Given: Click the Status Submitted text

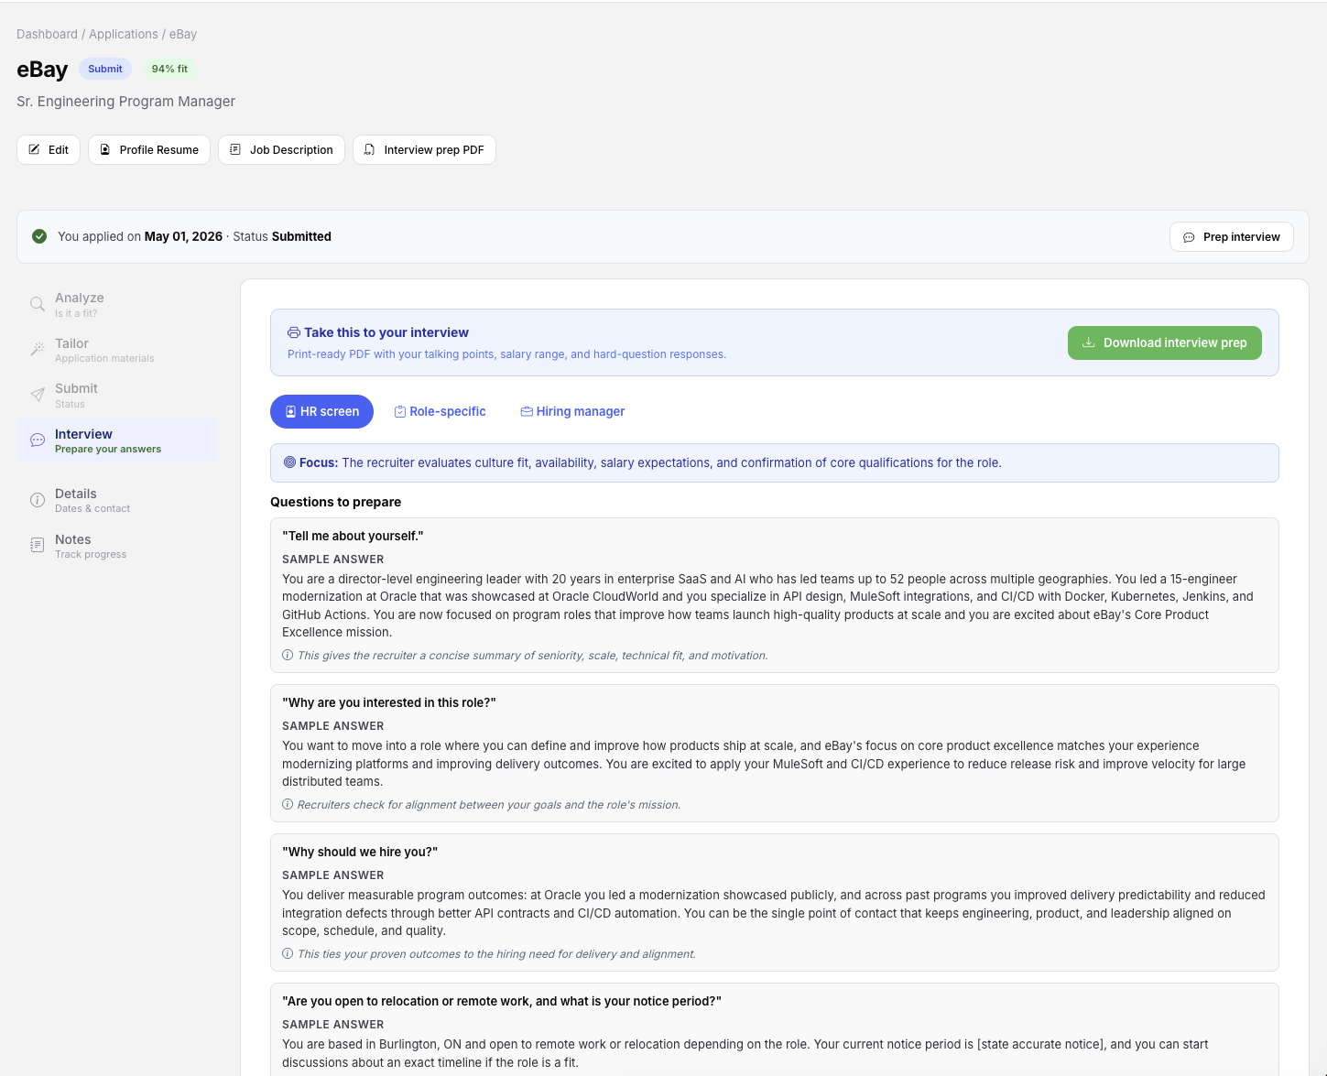Looking at the screenshot, I should 282,236.
